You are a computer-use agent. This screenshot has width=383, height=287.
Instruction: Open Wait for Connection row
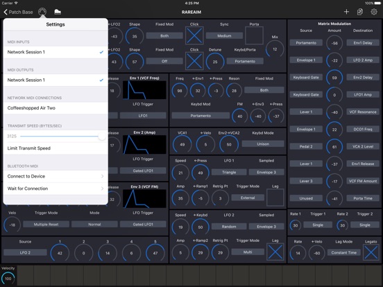pos(56,189)
